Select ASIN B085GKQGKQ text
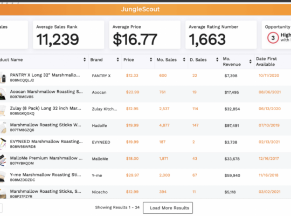The image size is (291, 216). click(22, 113)
